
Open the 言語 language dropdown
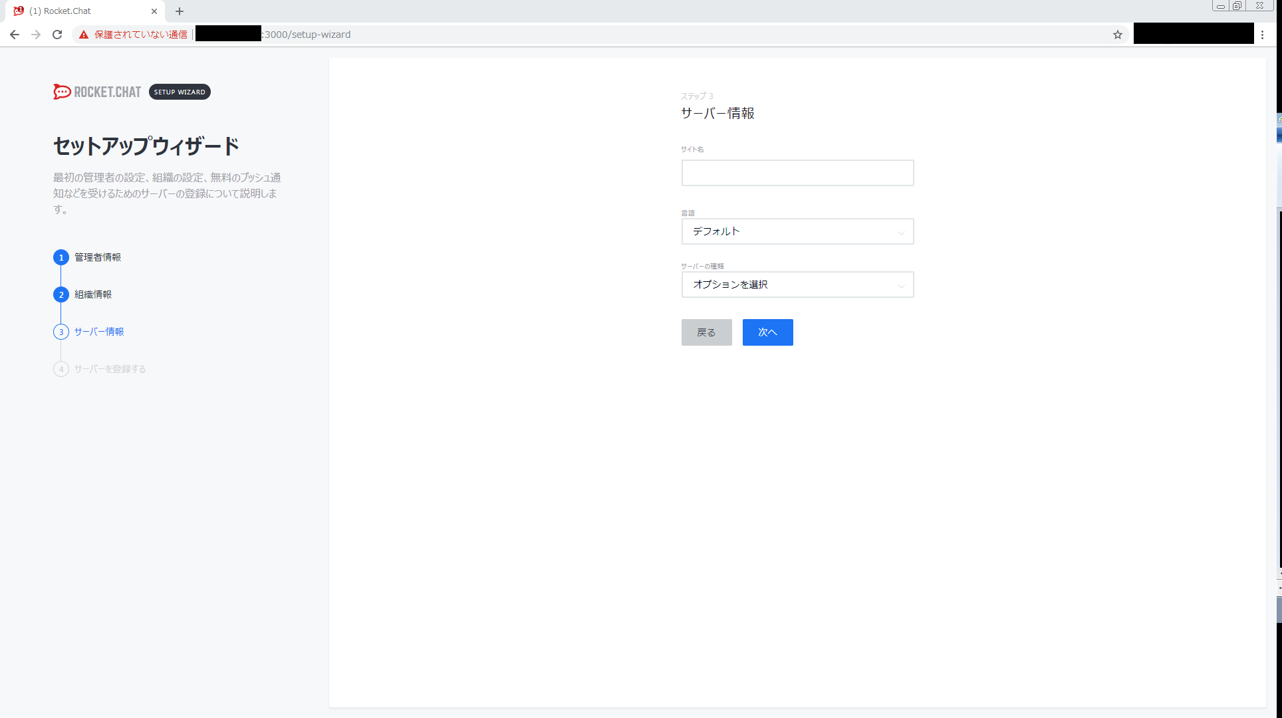(797, 231)
